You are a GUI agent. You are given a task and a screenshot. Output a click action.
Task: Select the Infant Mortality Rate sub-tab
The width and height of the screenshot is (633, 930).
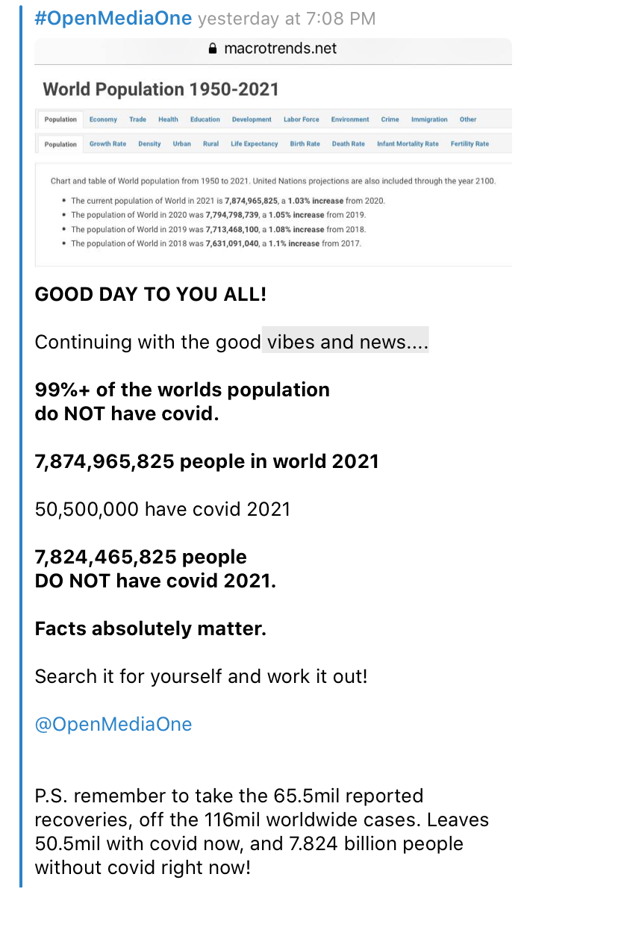click(x=408, y=144)
